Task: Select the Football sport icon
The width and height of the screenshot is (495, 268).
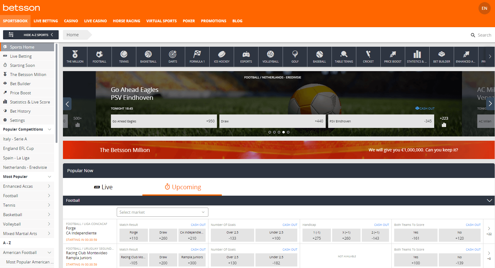Action: (x=99, y=57)
